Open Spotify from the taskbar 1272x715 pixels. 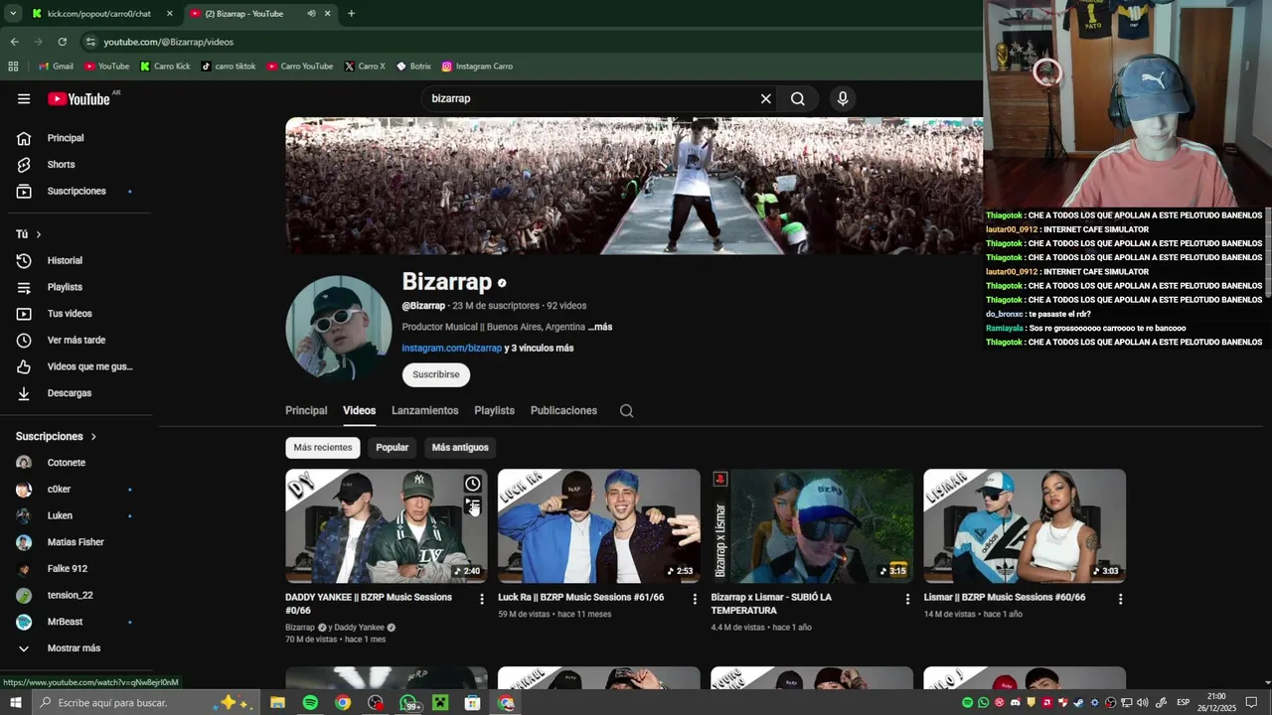coord(310,702)
